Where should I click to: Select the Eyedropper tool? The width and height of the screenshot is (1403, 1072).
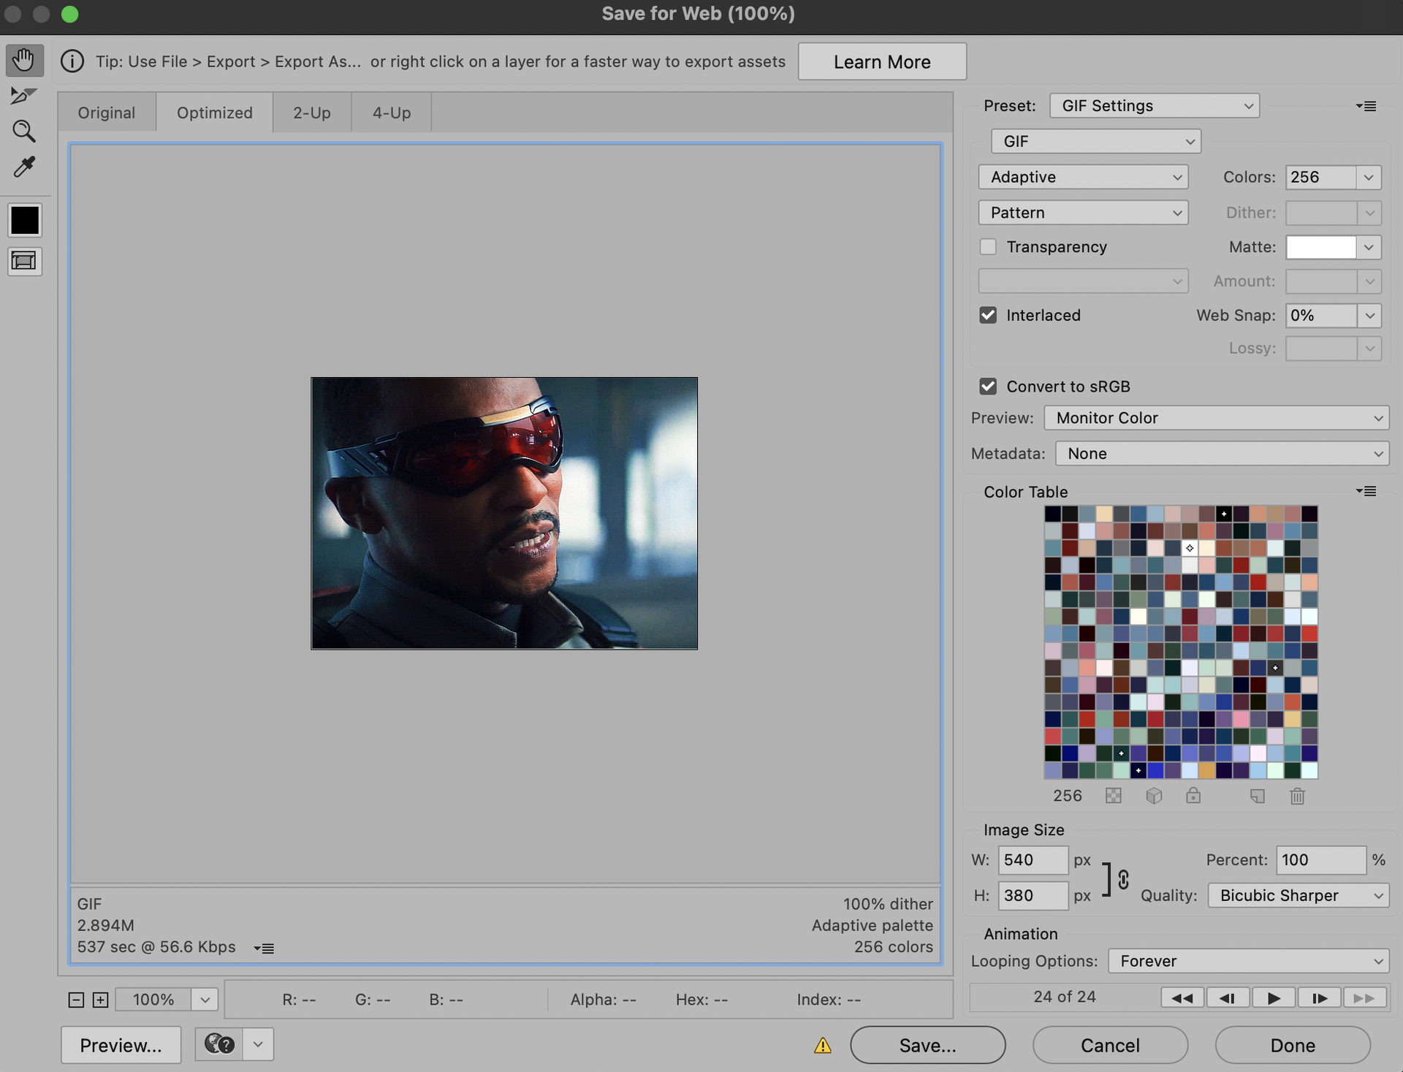tap(24, 167)
